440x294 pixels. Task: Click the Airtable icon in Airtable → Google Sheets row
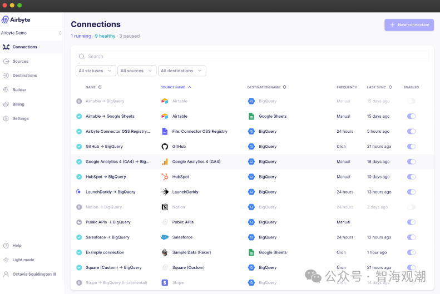[165, 116]
